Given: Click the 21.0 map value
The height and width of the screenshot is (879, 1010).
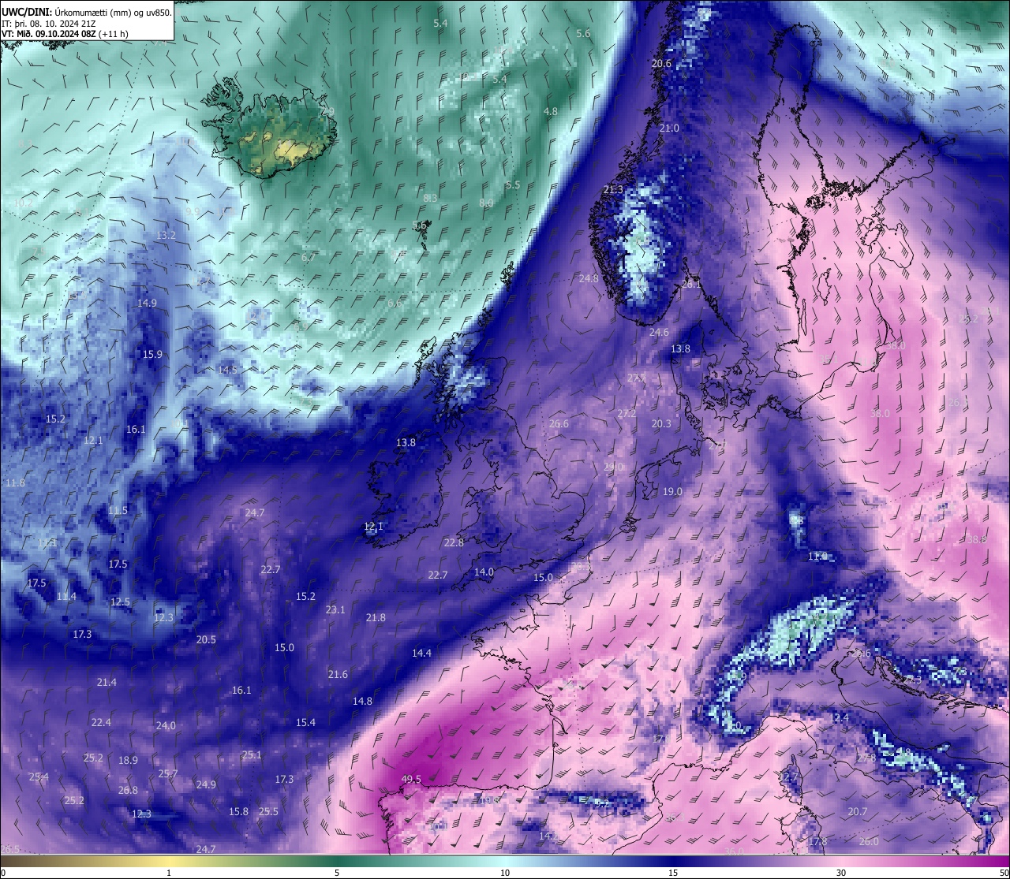Looking at the screenshot, I should 669,128.
